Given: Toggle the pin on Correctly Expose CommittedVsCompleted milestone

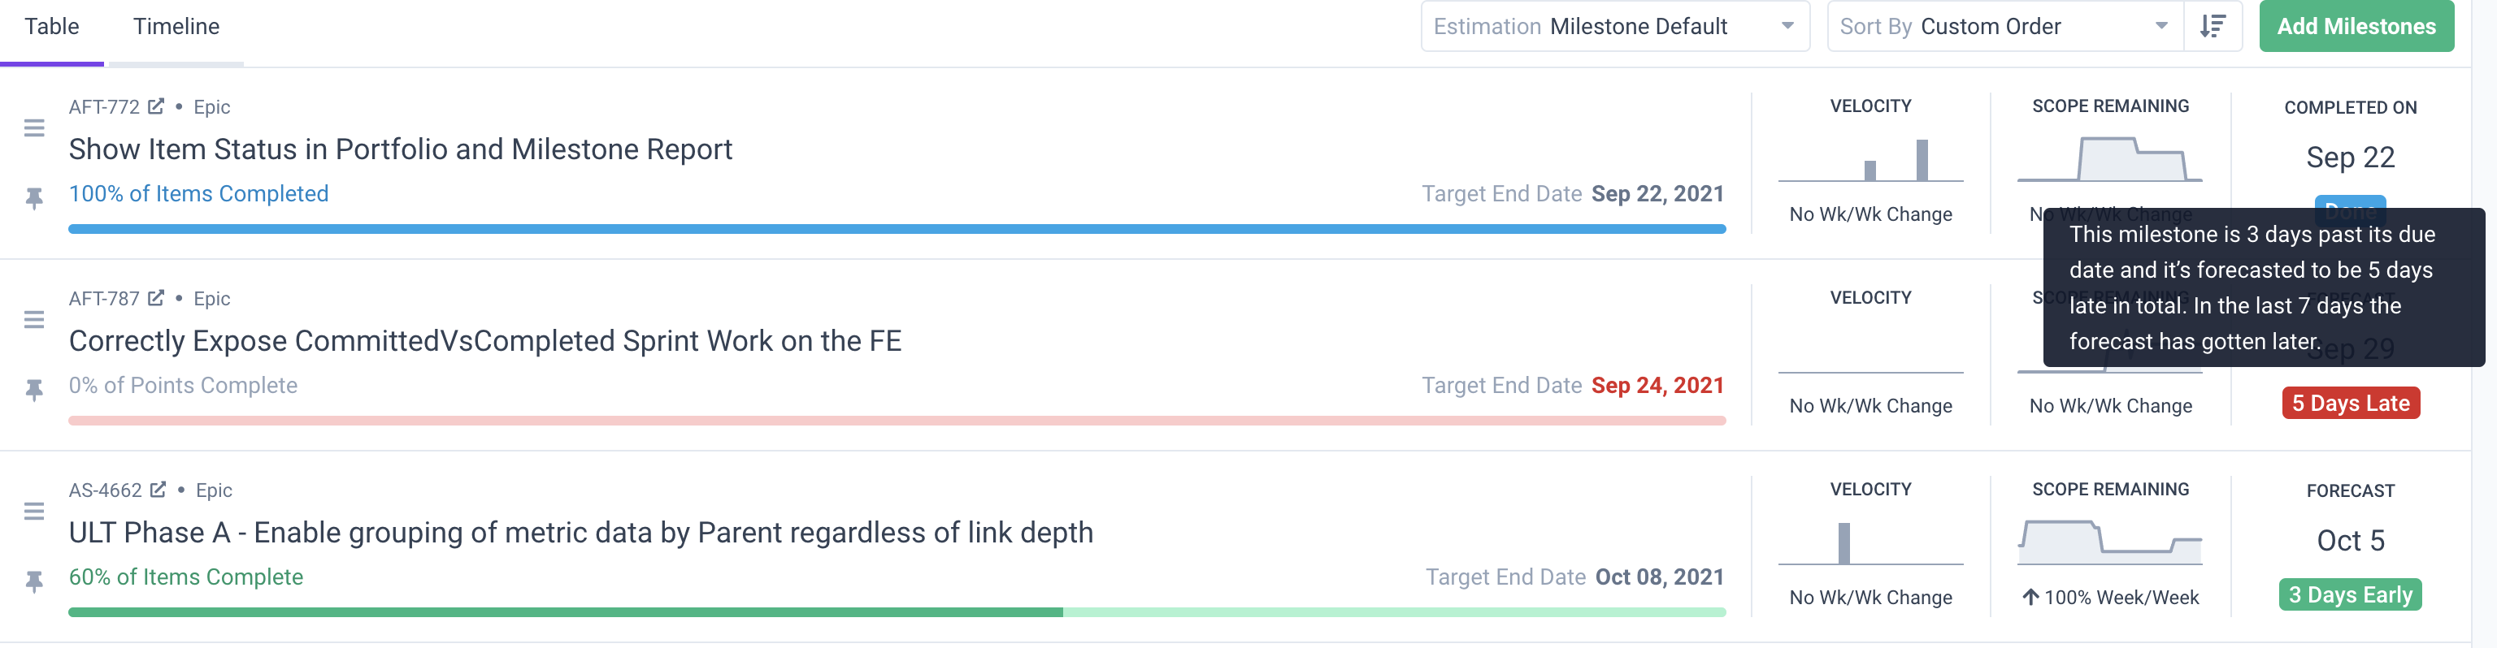Looking at the screenshot, I should coord(34,391).
